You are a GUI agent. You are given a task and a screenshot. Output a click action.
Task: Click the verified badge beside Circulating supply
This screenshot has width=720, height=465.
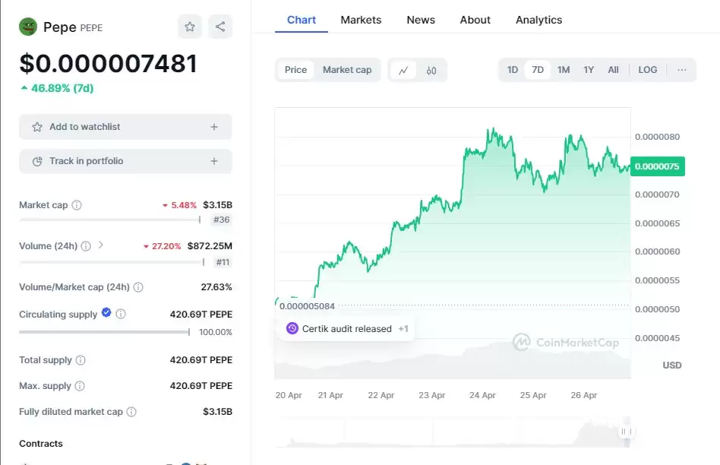(106, 312)
